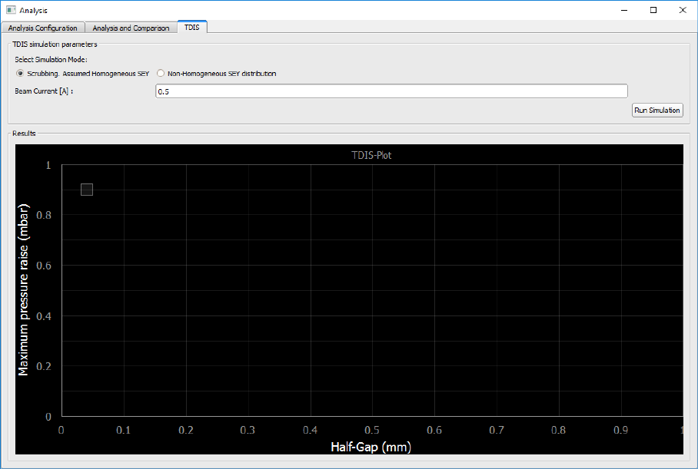The width and height of the screenshot is (698, 469).
Task: Click the Select Simulation Mode label
Action: pyautogui.click(x=51, y=59)
